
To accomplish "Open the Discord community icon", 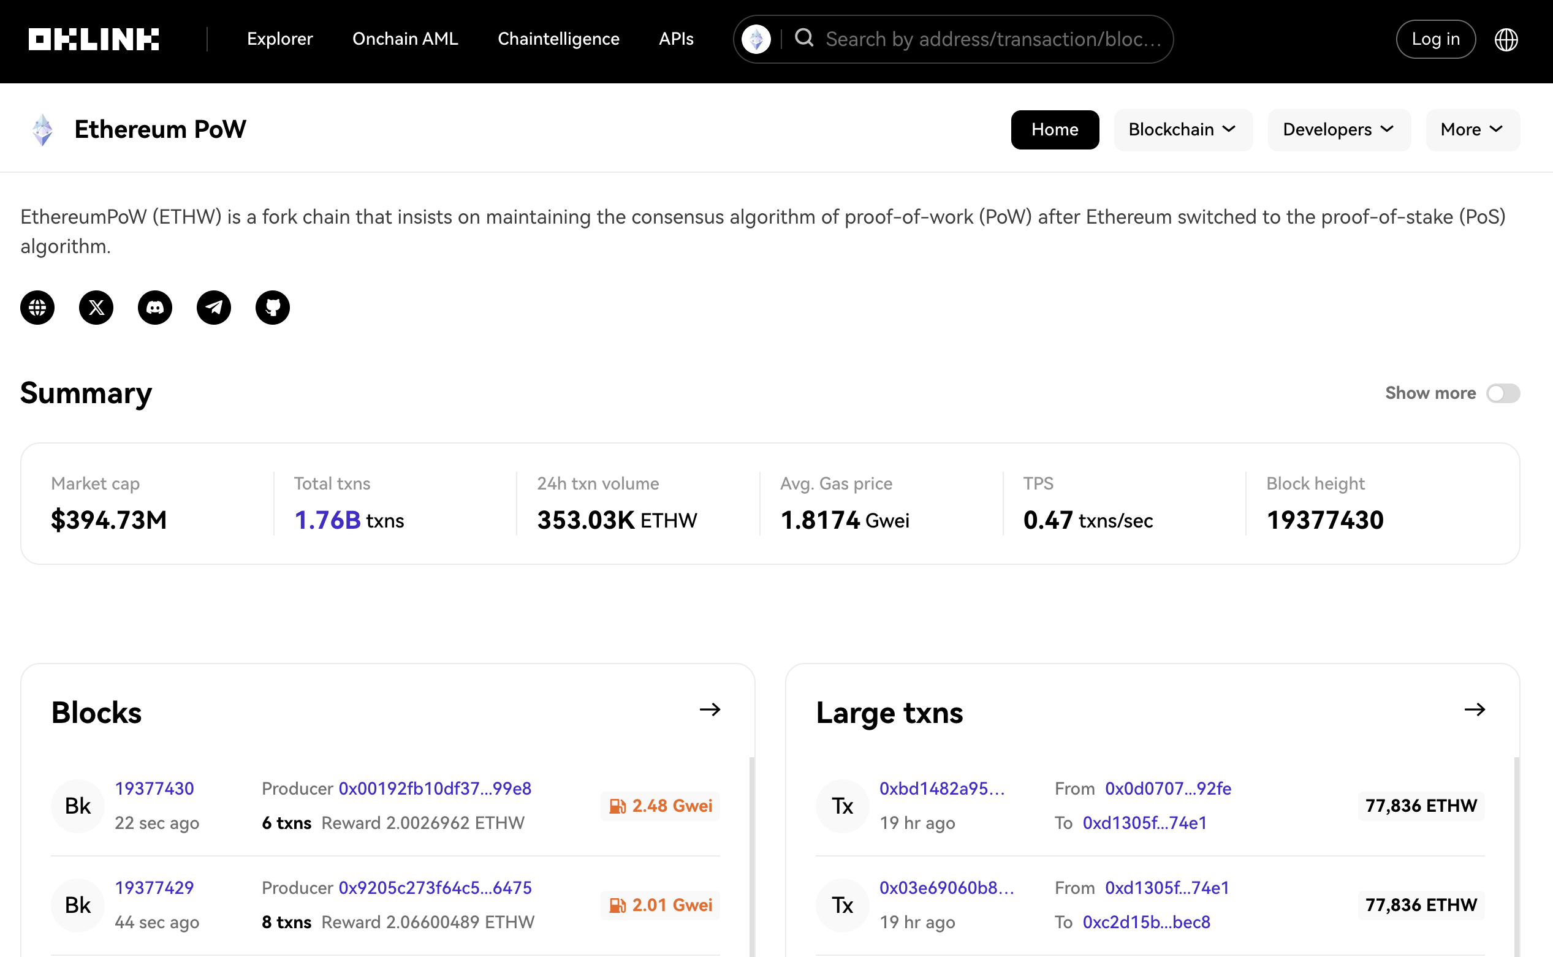I will pos(155,307).
